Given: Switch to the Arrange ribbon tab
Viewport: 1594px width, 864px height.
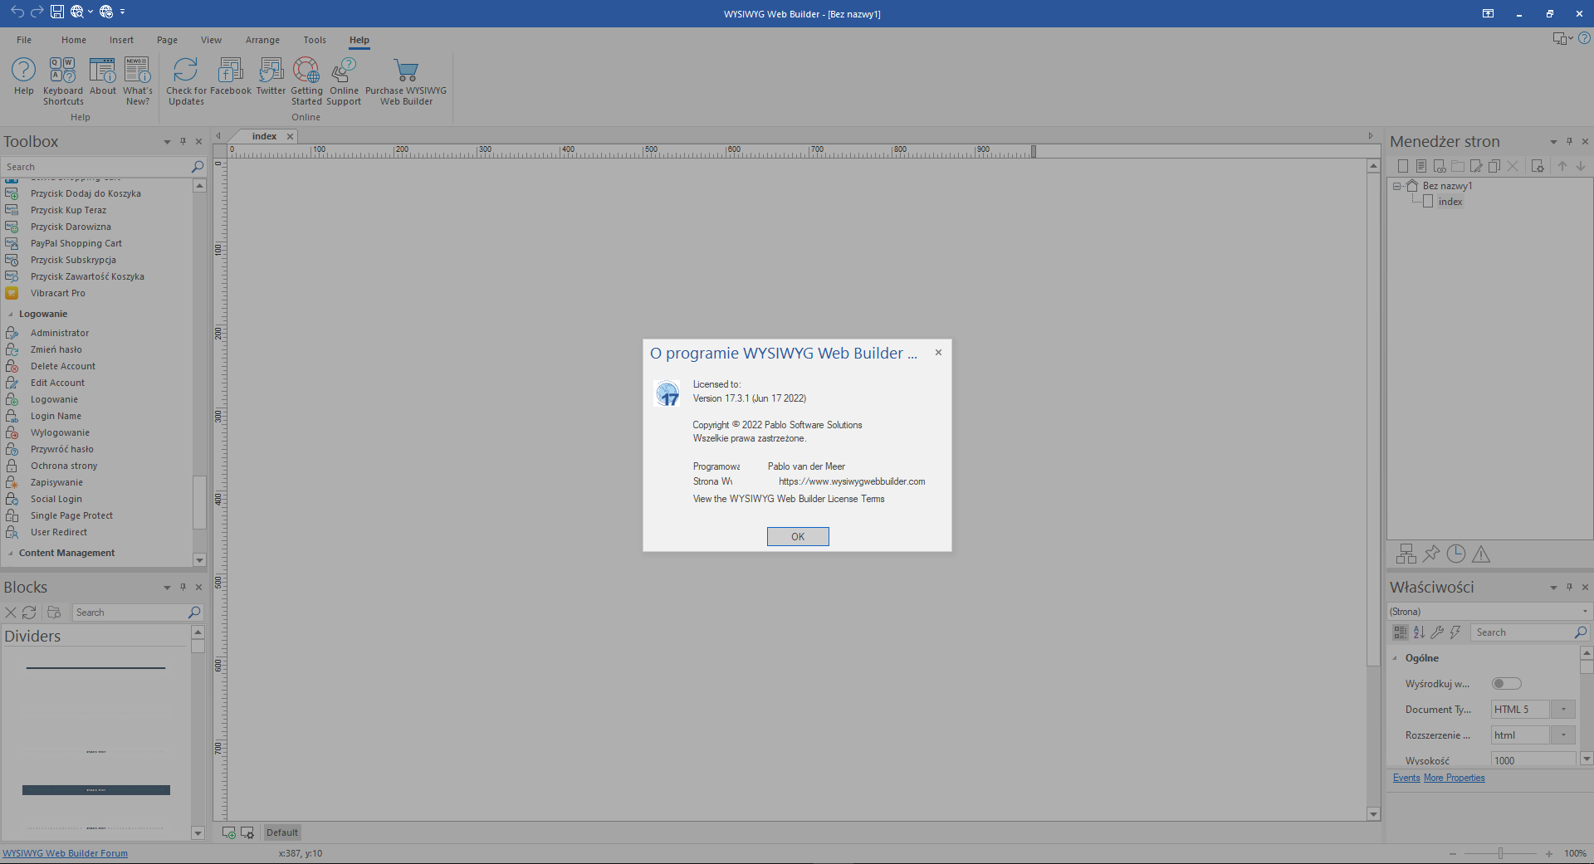Looking at the screenshot, I should pyautogui.click(x=262, y=40).
